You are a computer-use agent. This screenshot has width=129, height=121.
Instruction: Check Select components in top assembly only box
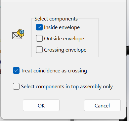click(16, 86)
